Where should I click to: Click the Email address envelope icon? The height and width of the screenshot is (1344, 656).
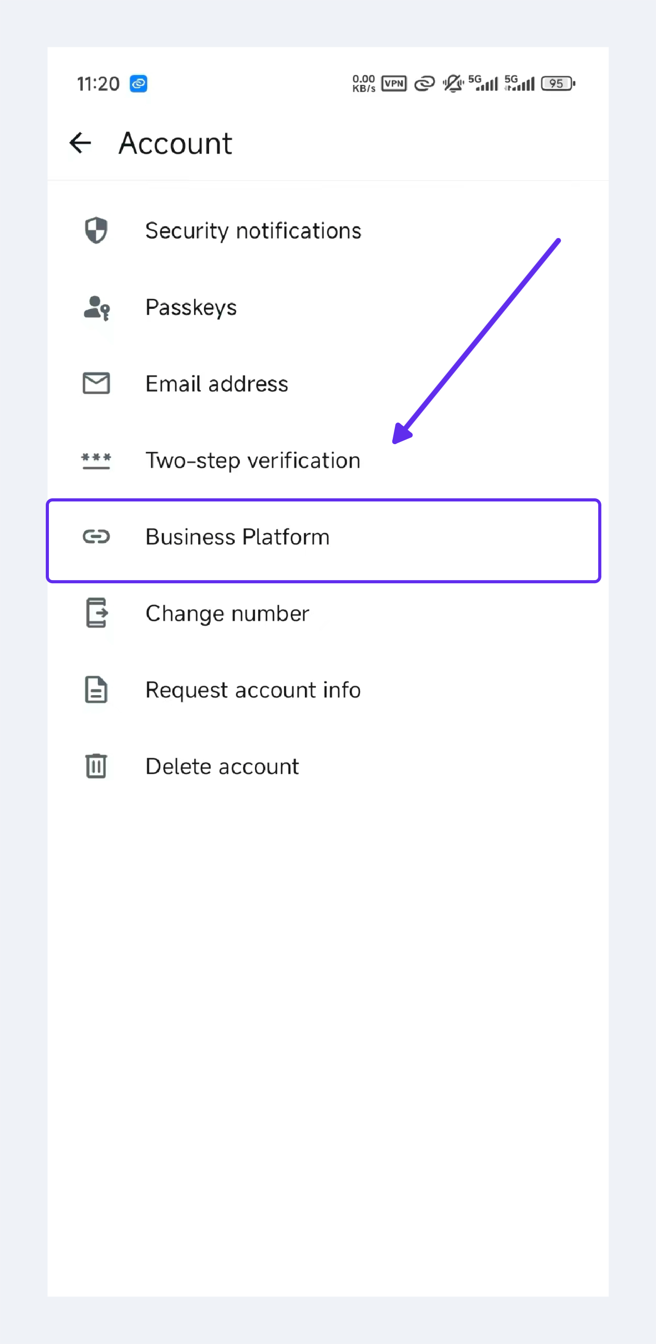[x=96, y=383]
